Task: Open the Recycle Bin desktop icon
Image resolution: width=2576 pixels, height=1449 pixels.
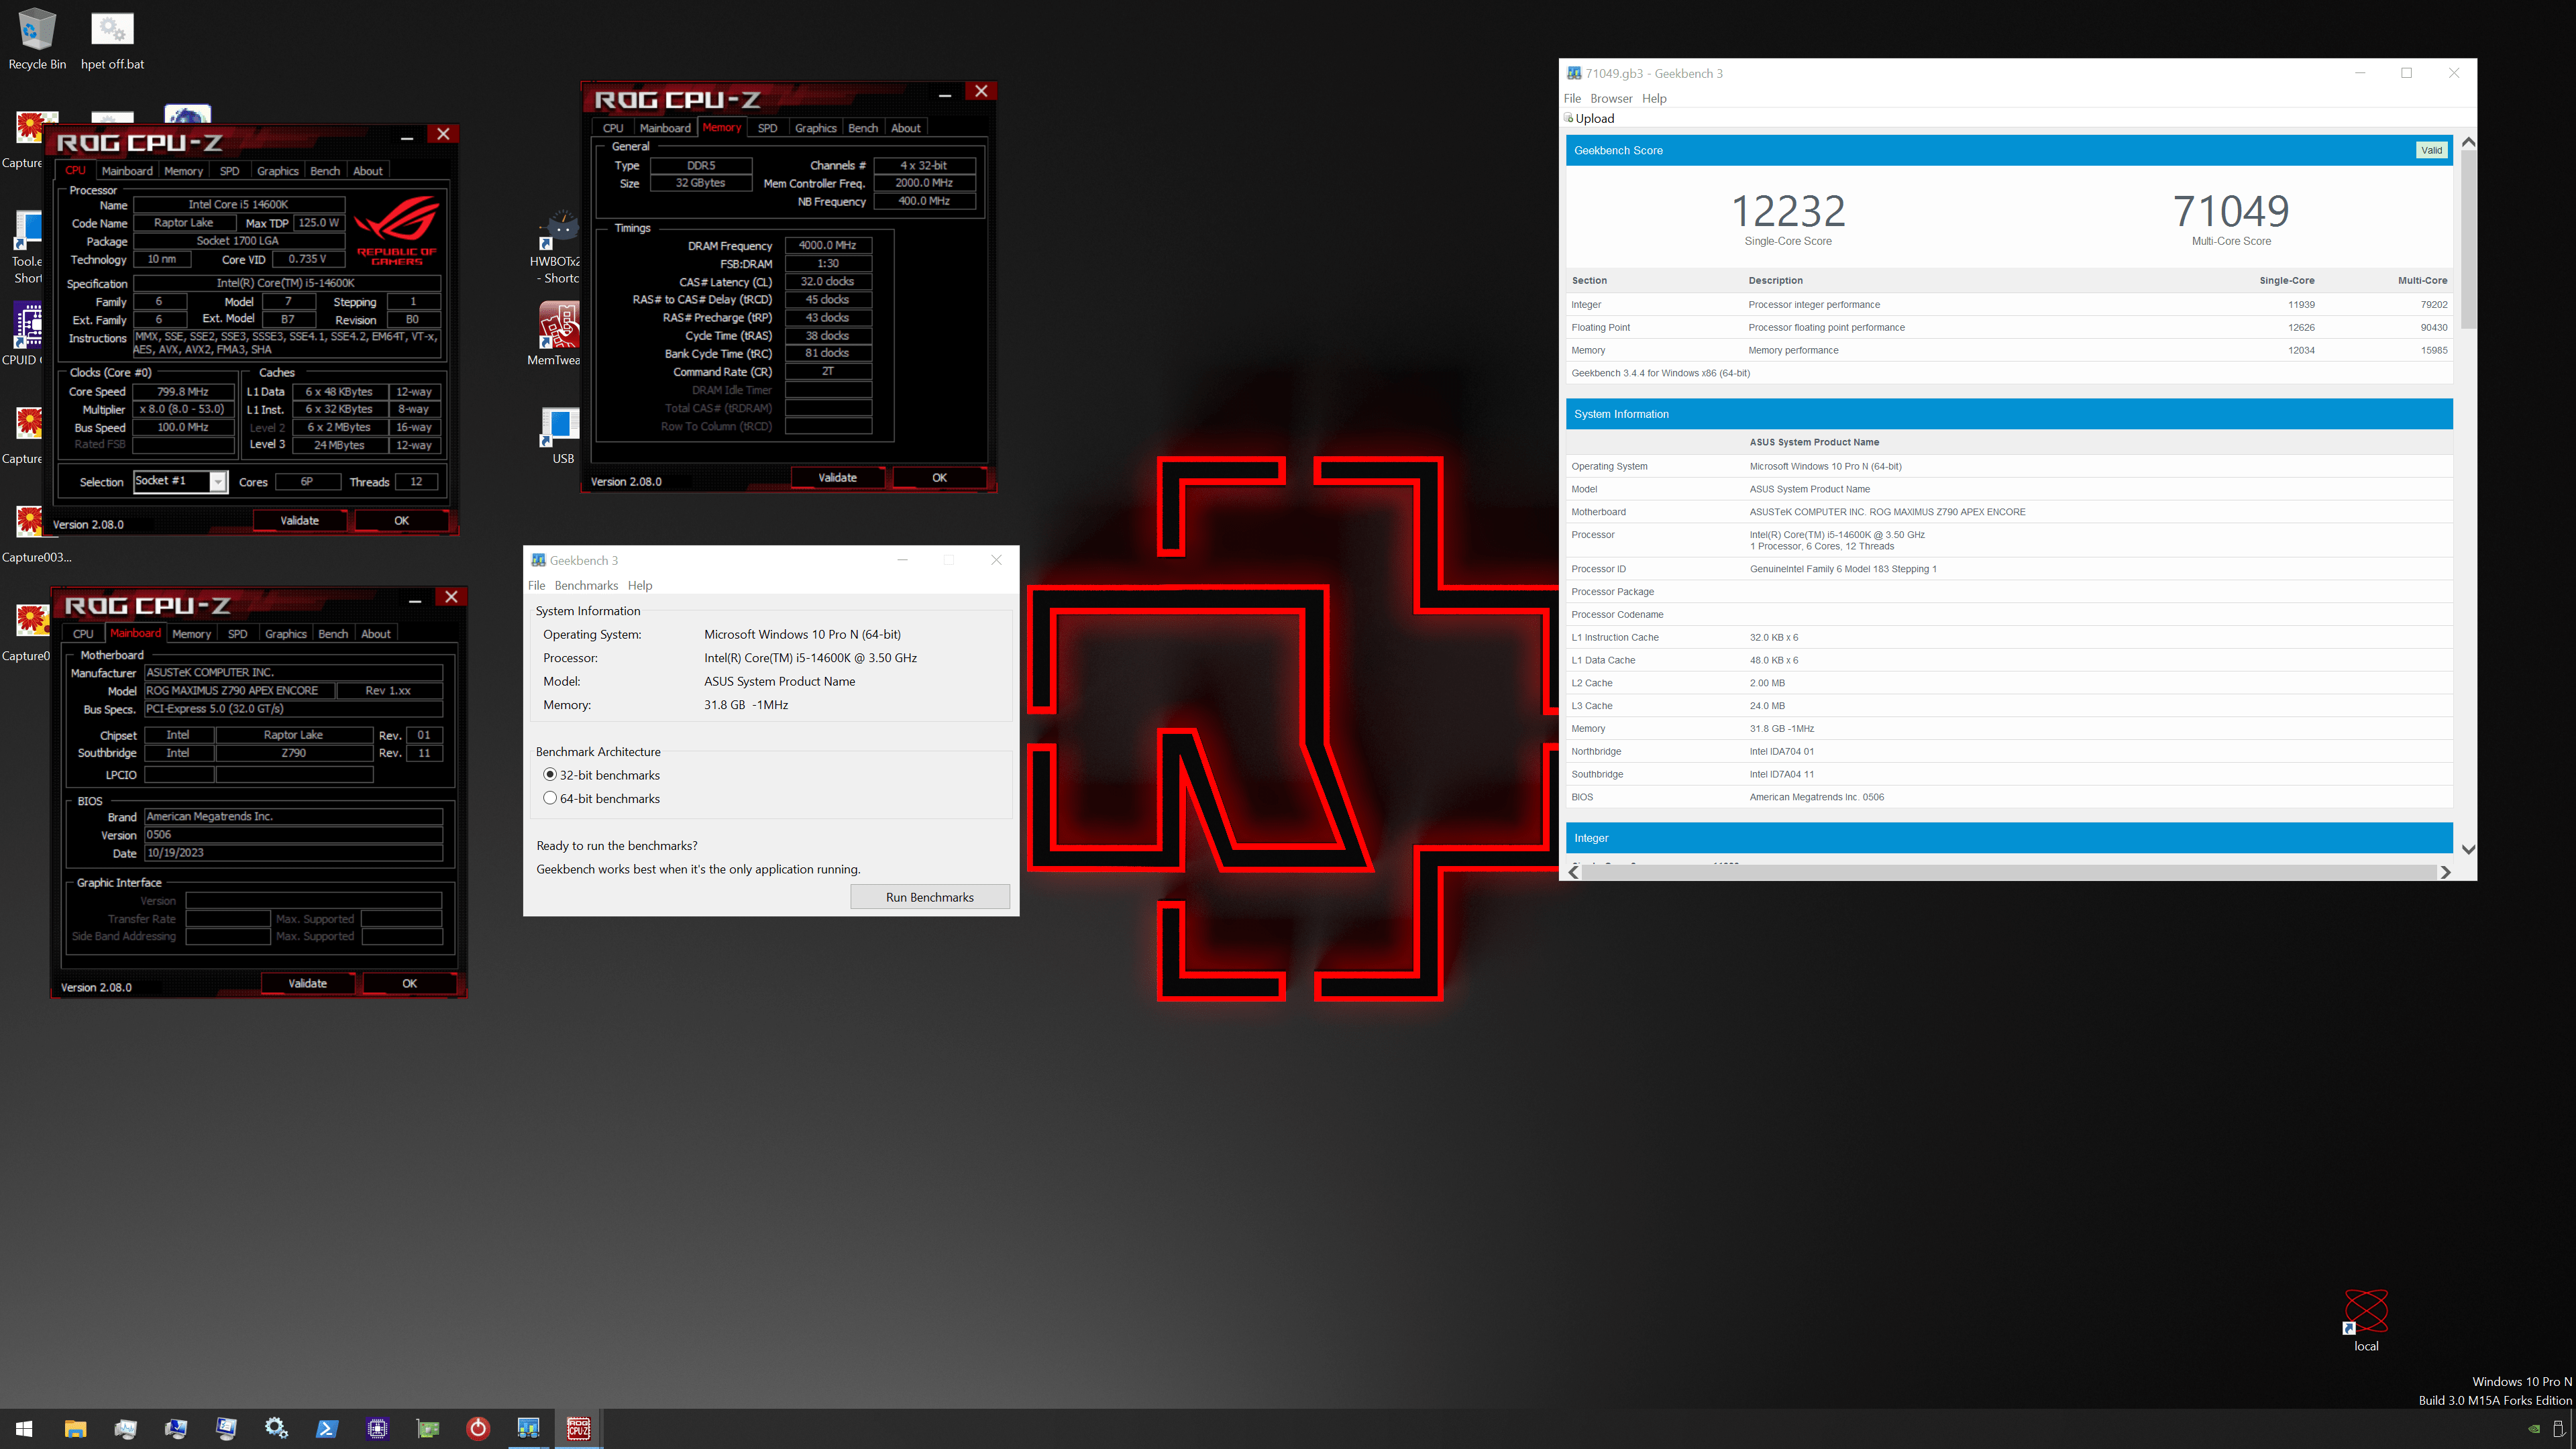Action: [37, 39]
